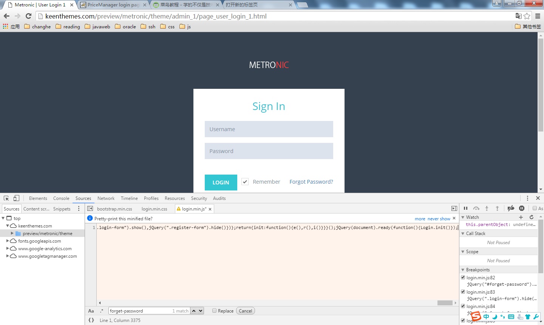Click the translate page icon
Image resolution: width=544 pixels, height=325 pixels.
coord(519,16)
